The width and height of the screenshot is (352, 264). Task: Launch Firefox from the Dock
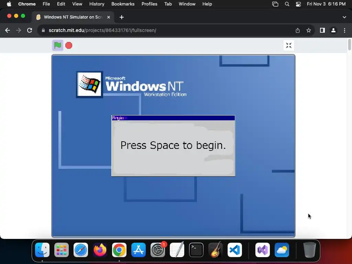100,250
